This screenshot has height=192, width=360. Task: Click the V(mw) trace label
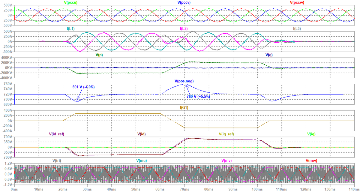311,160
